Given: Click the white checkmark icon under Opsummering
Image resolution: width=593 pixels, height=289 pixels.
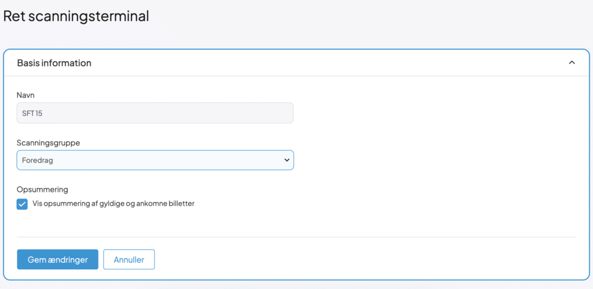Looking at the screenshot, I should click(x=23, y=204).
